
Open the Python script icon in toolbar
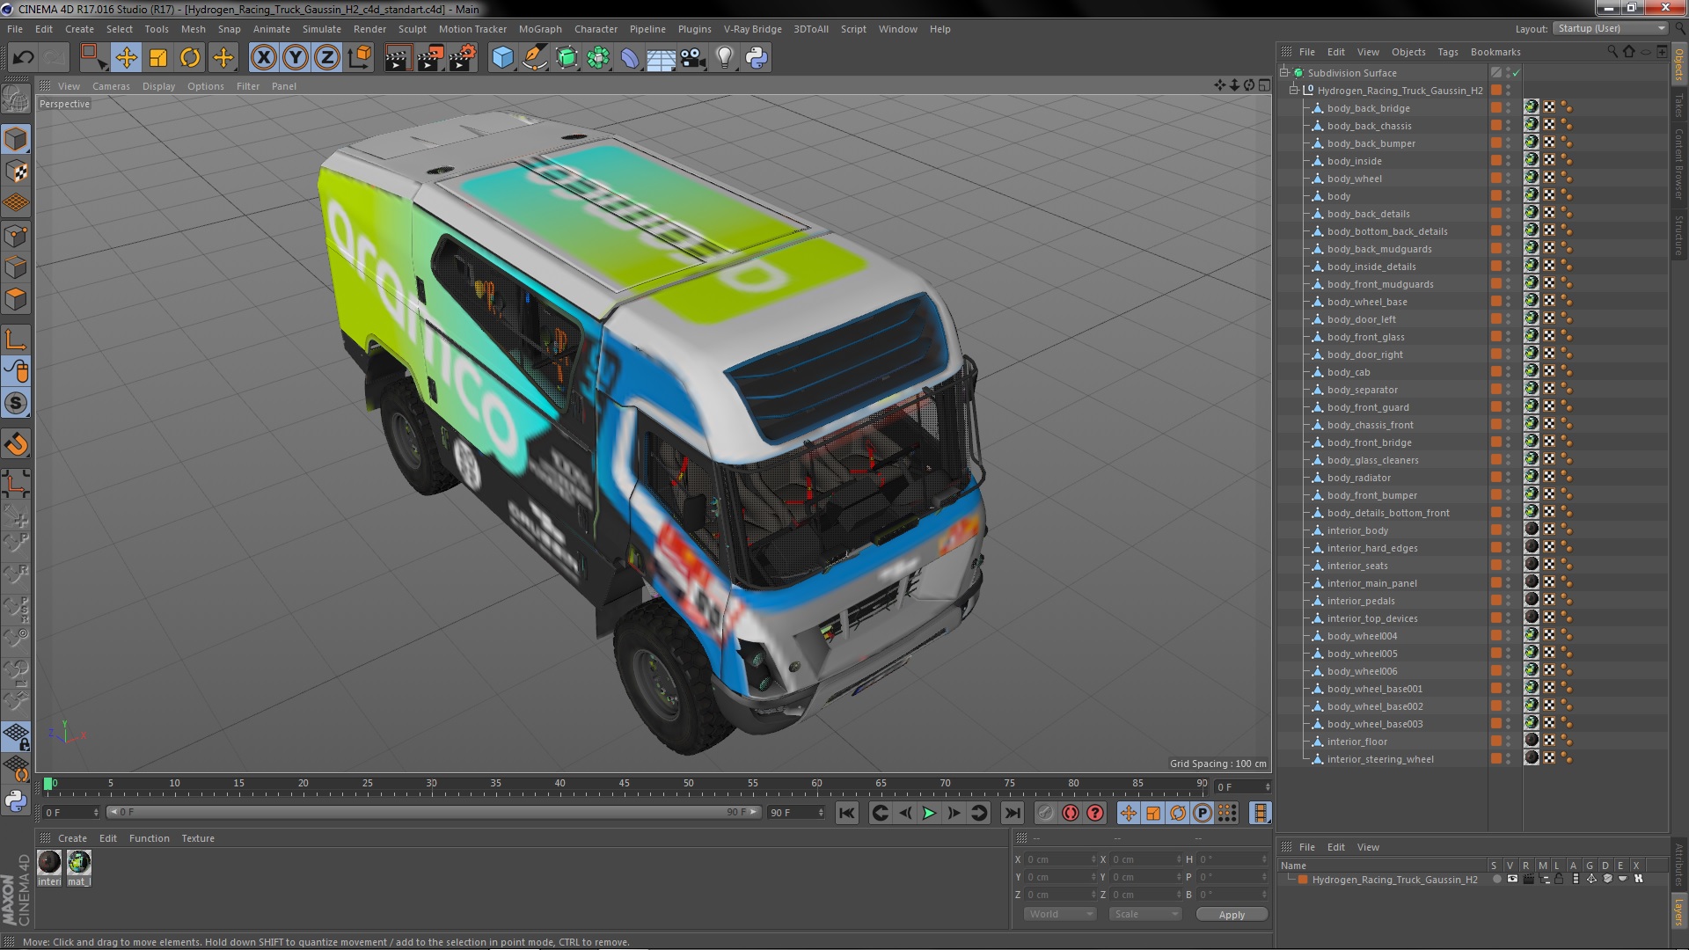click(x=757, y=58)
